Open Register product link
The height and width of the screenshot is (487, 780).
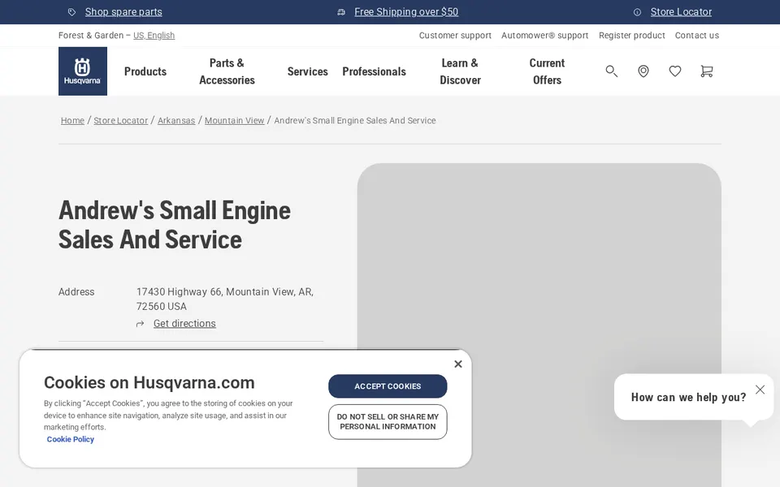[632, 35]
